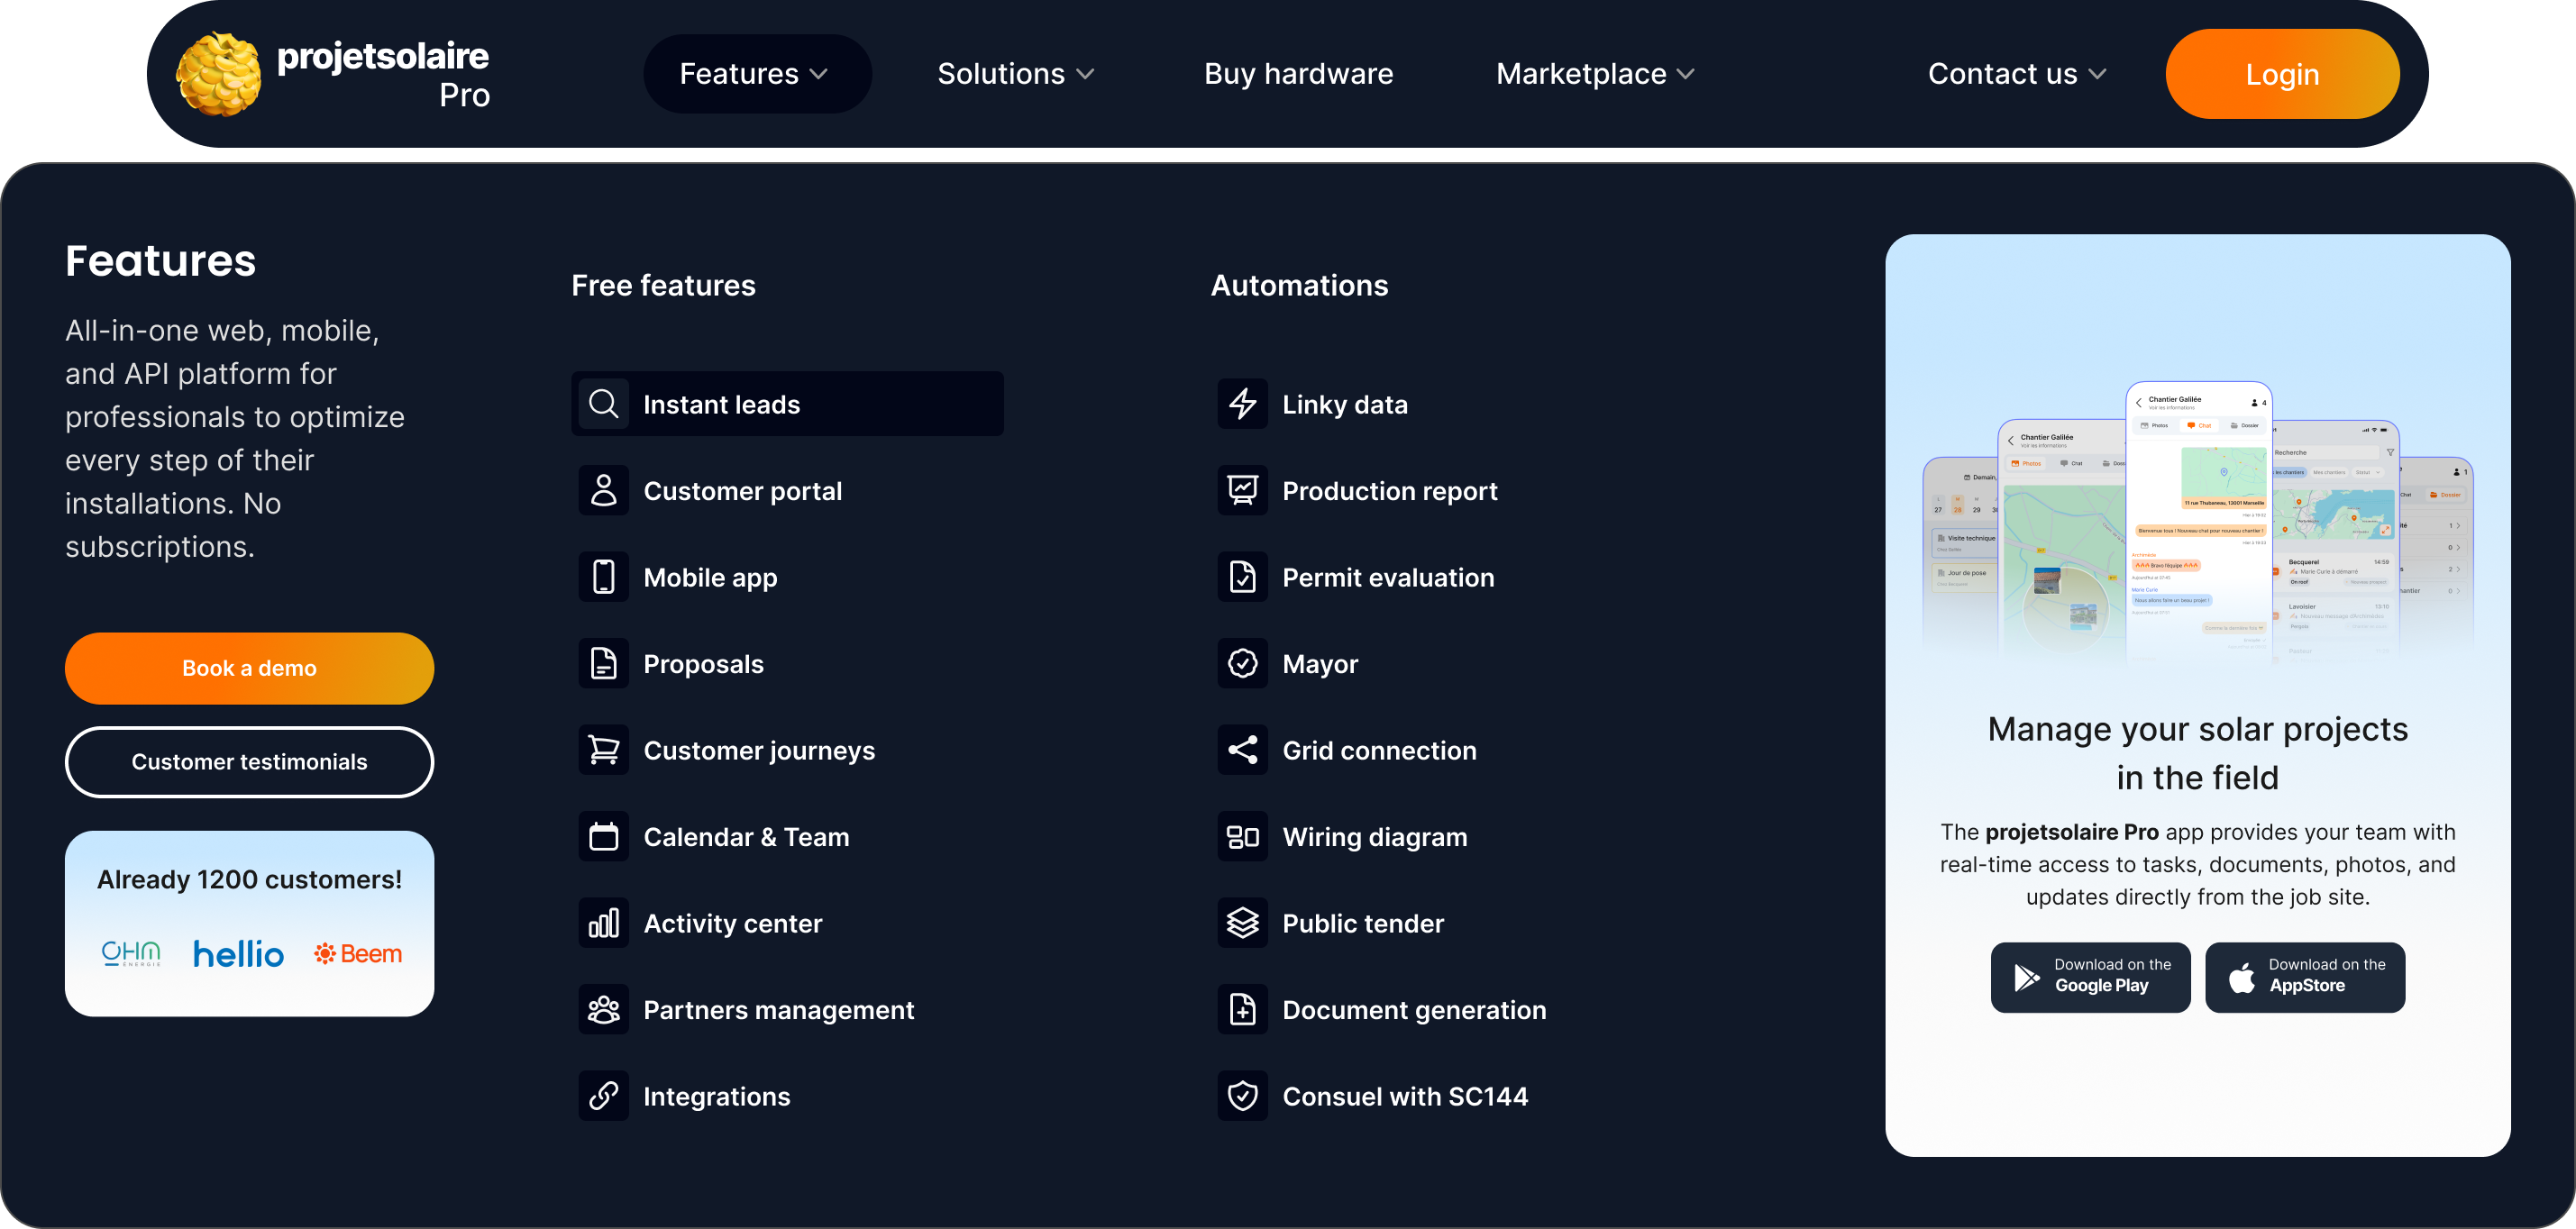Click the Partners management group icon
The height and width of the screenshot is (1229, 2576).
click(603, 1010)
